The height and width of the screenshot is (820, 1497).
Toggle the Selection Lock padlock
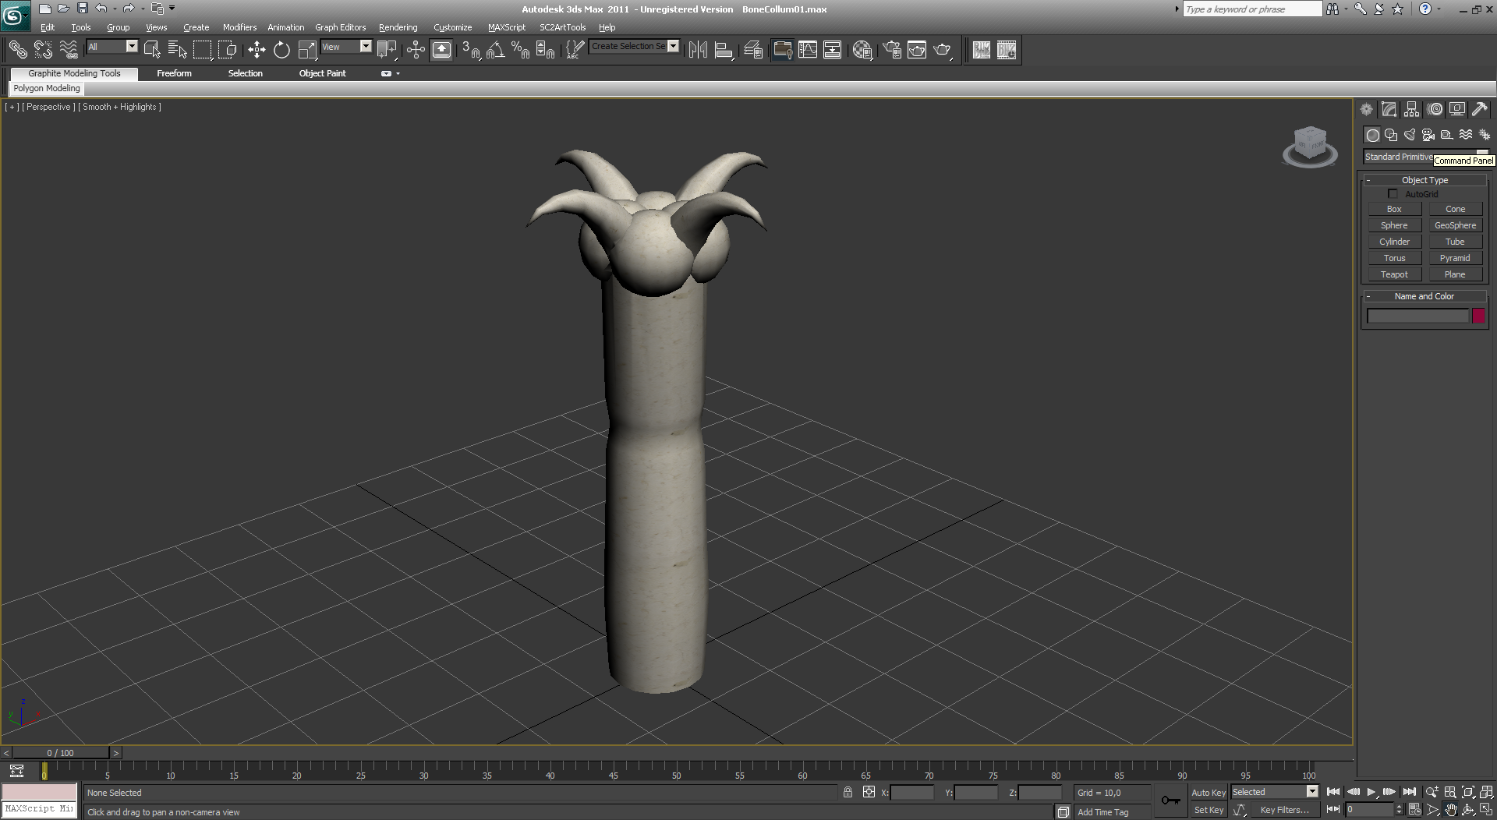pyautogui.click(x=848, y=792)
